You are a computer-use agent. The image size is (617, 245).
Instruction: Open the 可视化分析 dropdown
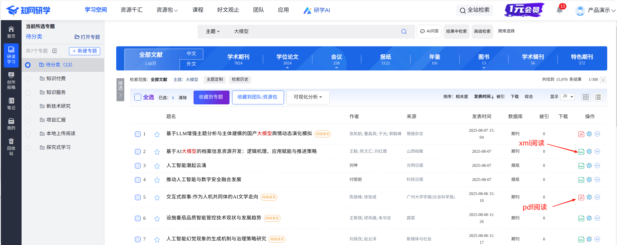click(307, 97)
